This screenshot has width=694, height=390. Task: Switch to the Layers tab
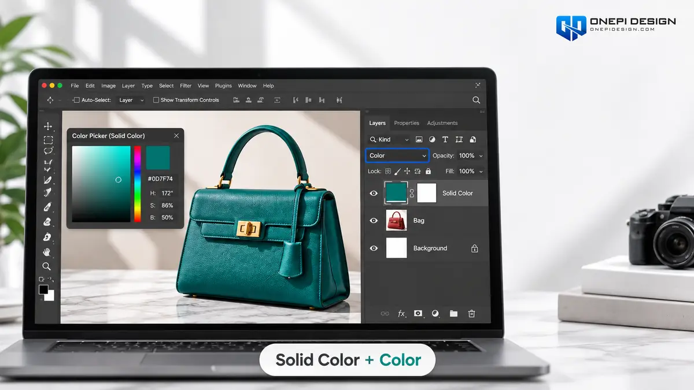click(377, 123)
